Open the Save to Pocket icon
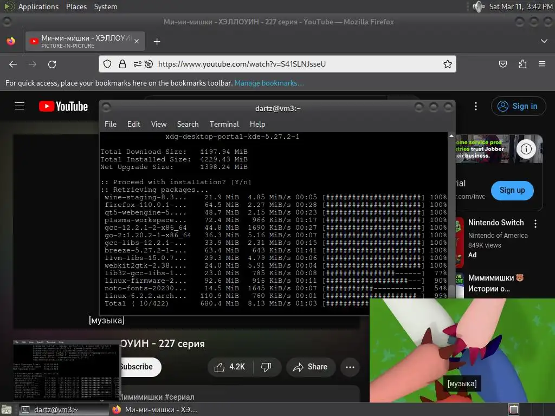This screenshot has height=416, width=555. [x=502, y=64]
